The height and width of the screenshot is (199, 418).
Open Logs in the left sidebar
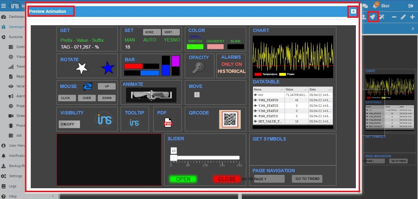[x=12, y=186]
